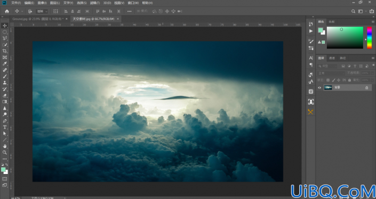Toggle prevent artboard auto-nesting lock

click(344, 80)
